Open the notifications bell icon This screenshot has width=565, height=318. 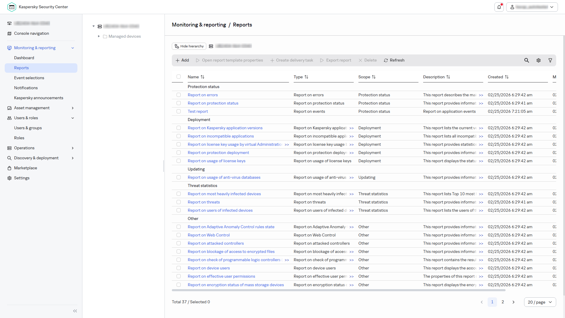(x=499, y=7)
